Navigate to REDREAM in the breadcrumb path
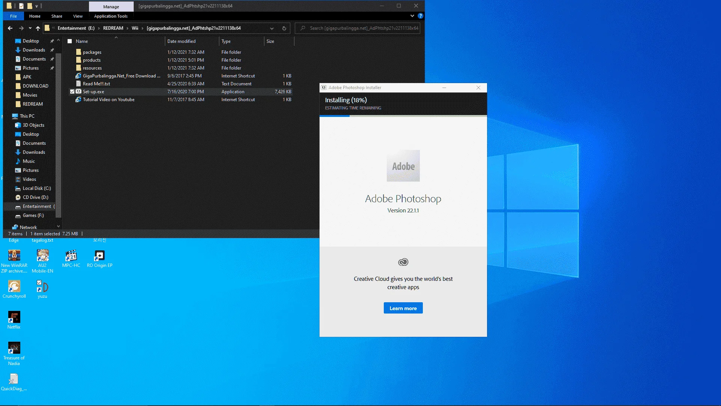 (113, 28)
